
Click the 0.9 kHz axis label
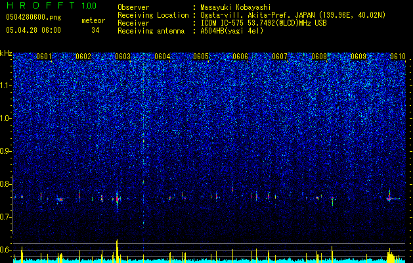pos(6,151)
